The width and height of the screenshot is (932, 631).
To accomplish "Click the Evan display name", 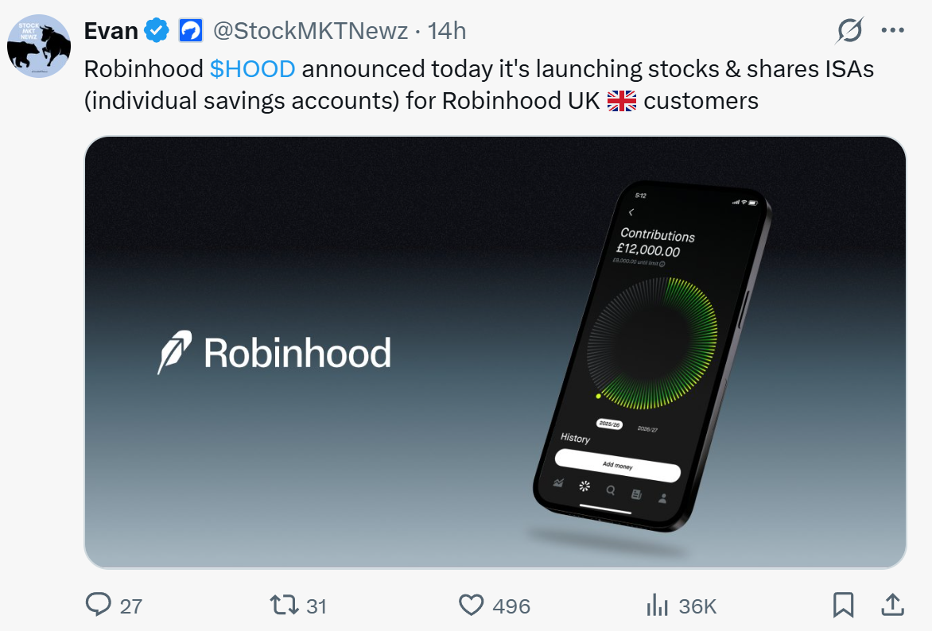I will [111, 31].
